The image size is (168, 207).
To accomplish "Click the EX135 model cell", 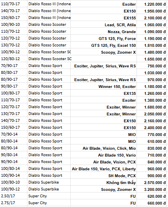I will tap(103, 93).
